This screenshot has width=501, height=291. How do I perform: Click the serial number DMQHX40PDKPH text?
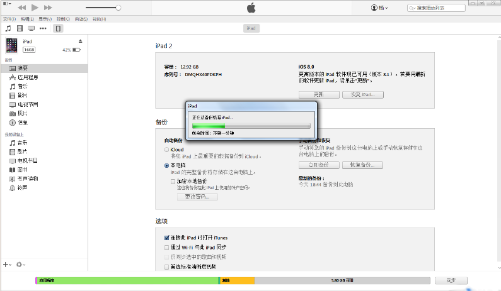(203, 75)
